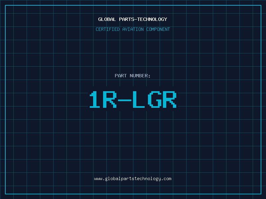Select the CERTIFIED AVIATION COMPONENT subtitle

point(133,29)
